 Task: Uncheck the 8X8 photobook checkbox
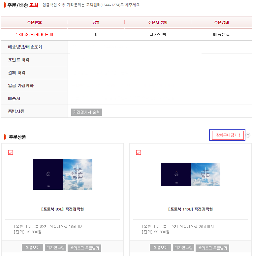11,152
